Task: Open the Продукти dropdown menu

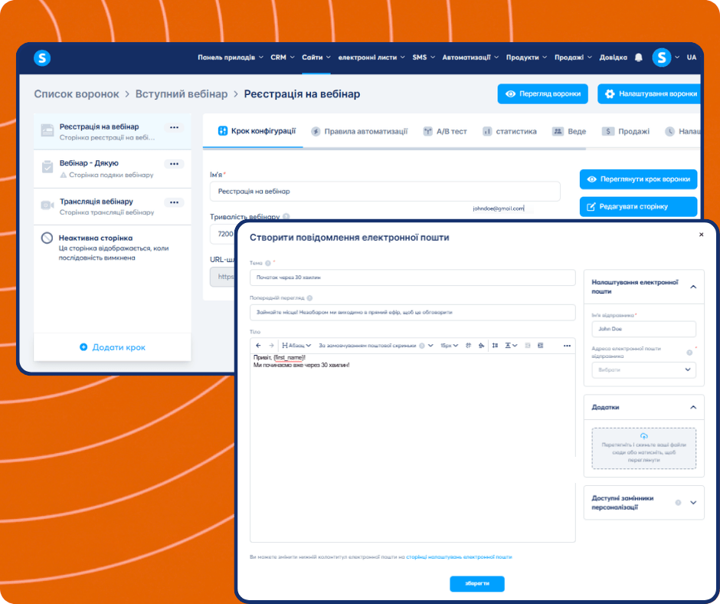Action: click(526, 57)
